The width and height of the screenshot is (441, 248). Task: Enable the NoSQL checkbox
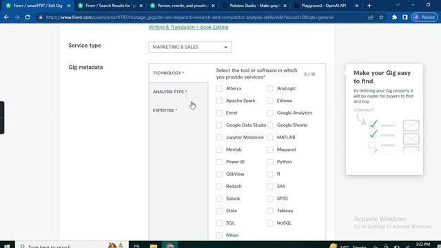click(270, 223)
